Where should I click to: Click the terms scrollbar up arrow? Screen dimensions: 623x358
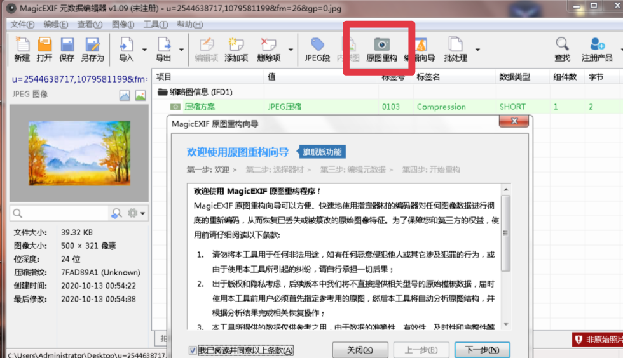point(506,189)
